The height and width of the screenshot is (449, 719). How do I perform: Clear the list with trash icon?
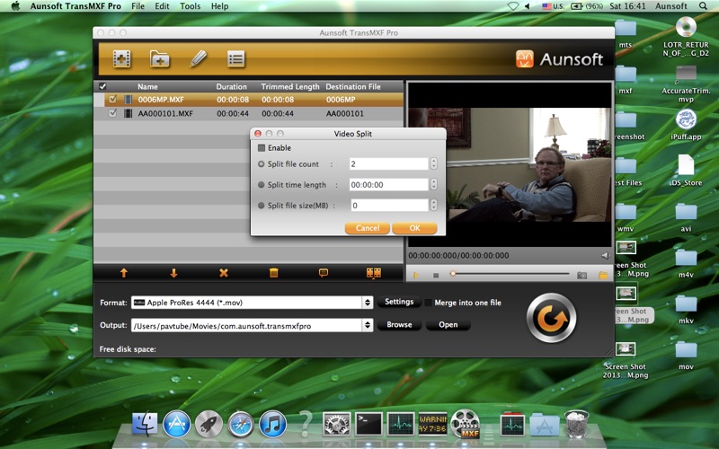(274, 273)
